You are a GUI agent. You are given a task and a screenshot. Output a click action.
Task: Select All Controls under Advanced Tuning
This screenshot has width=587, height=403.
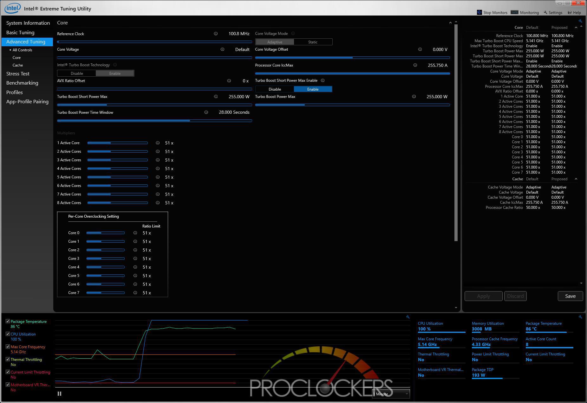point(22,50)
